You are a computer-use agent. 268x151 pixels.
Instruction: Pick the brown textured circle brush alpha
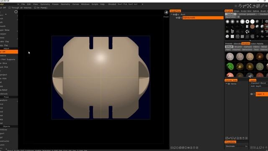[x=252, y=27]
